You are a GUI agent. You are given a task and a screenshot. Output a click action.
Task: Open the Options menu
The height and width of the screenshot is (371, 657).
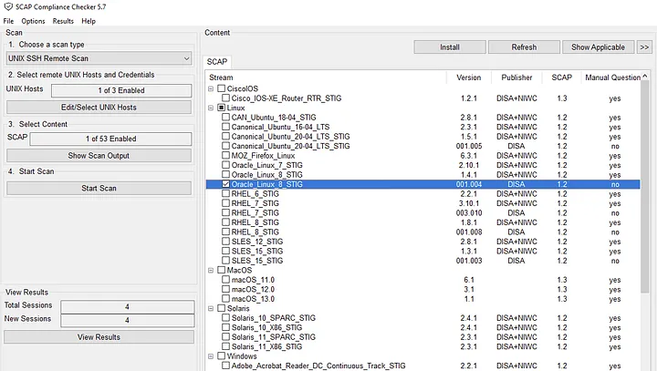coord(33,21)
